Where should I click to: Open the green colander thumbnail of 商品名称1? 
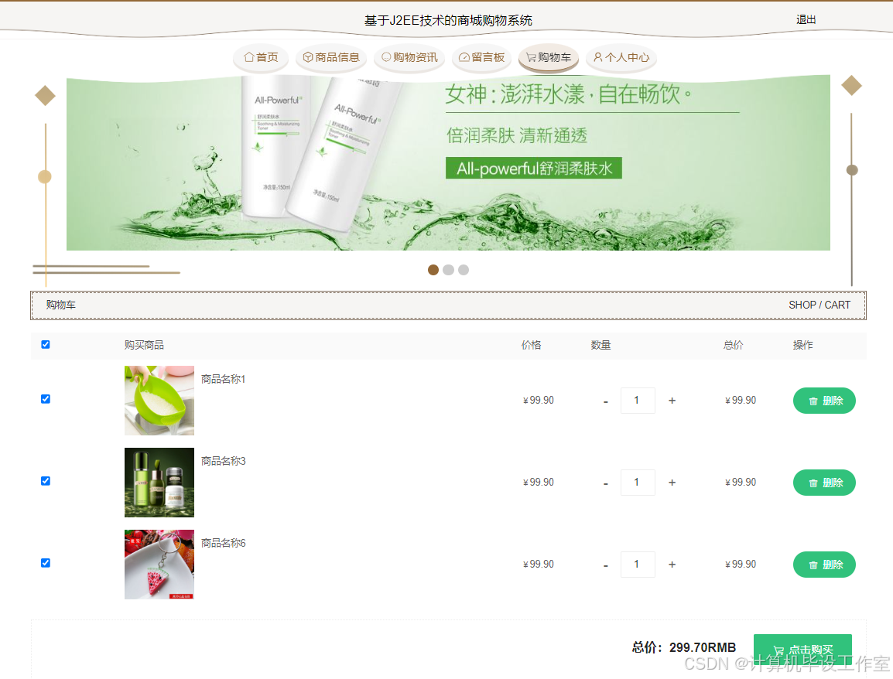point(159,401)
